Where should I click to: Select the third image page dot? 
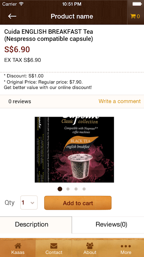[76, 189]
